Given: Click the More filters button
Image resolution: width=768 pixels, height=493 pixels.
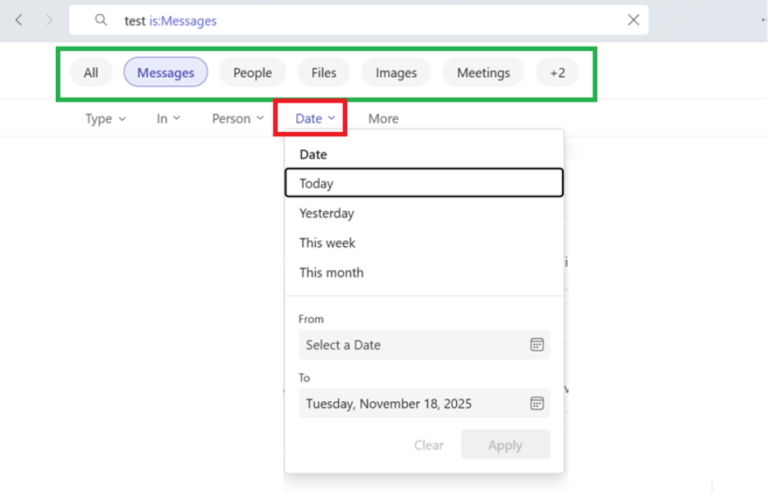Looking at the screenshot, I should [x=383, y=118].
